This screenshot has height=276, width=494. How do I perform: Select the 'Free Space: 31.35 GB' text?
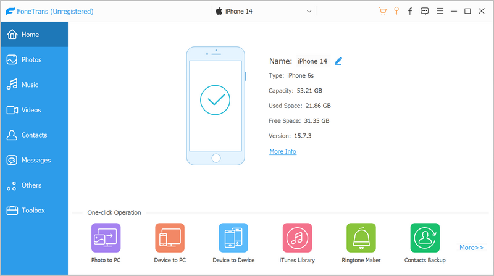[x=299, y=120]
